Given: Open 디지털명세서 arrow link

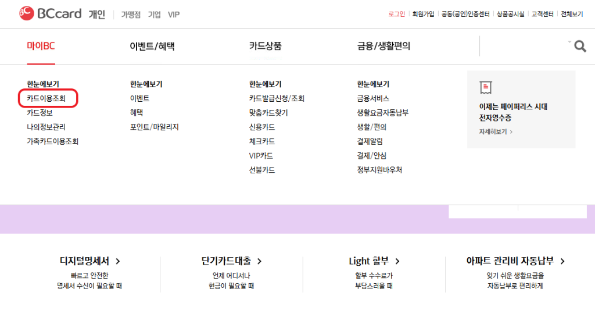Looking at the screenshot, I should click(90, 262).
